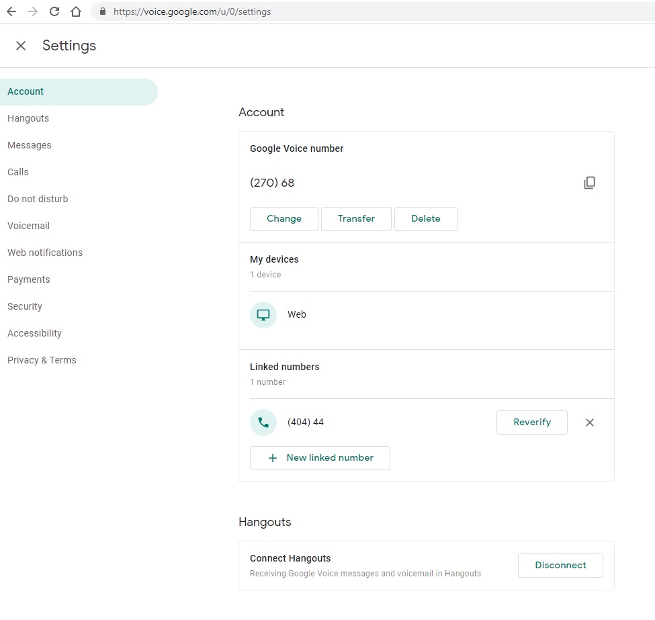Click the lock icon in address bar
The height and width of the screenshot is (620, 655).
point(103,11)
